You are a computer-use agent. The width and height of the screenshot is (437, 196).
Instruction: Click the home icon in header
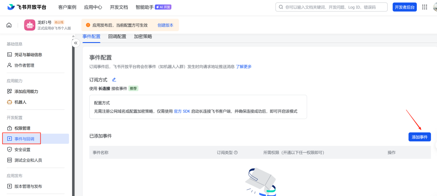pos(9,25)
